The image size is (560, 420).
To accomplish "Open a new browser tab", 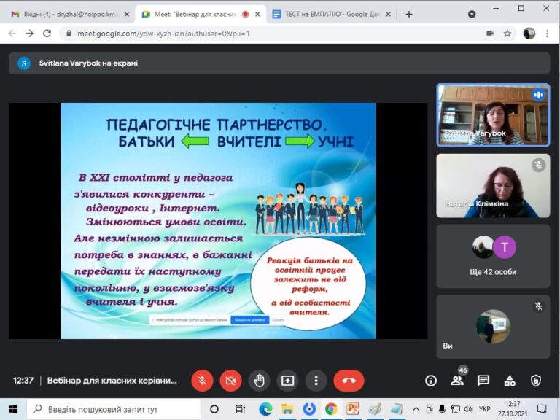I will [x=409, y=15].
